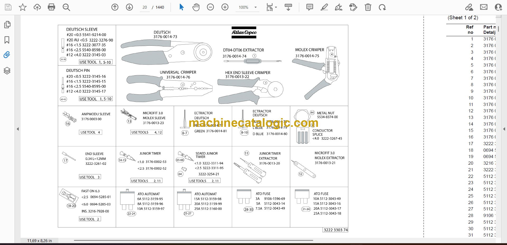Click the "USE TOOLS 4, 12" box
This screenshot has height=245, width=507.
tap(147, 132)
